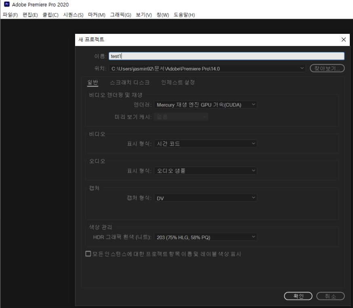
Task: Click the 이름 project name field
Action: pyautogui.click(x=227, y=56)
